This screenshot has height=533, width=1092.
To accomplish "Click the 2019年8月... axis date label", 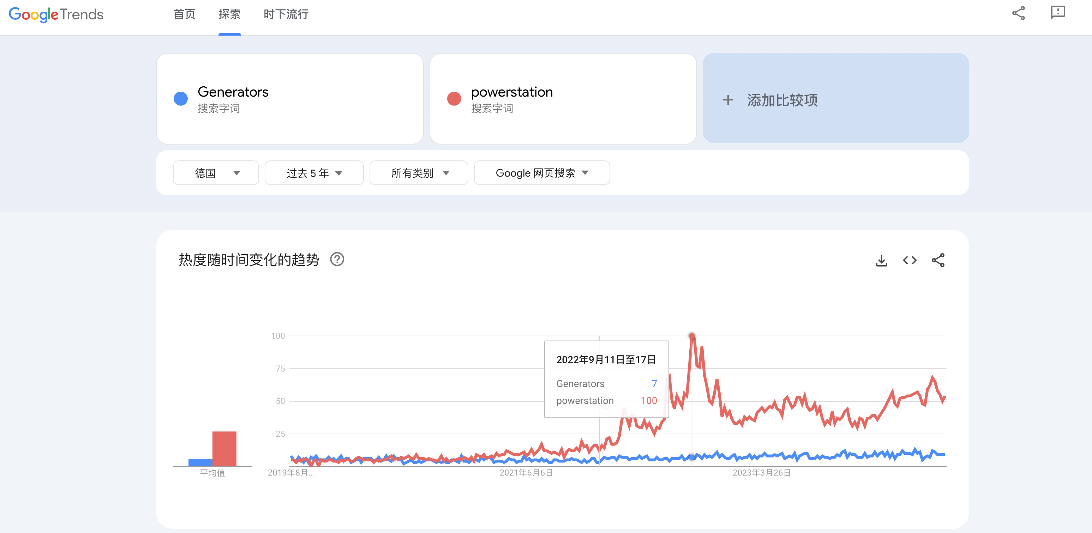I will click(291, 473).
